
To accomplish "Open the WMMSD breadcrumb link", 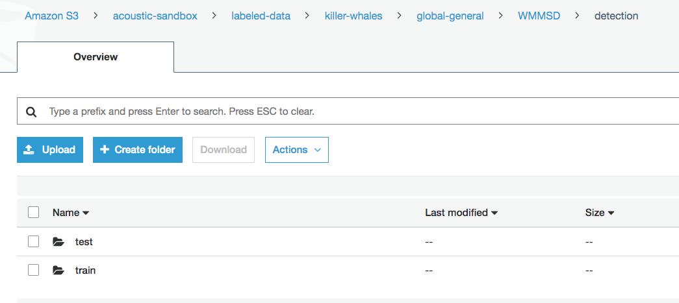I will [x=539, y=16].
